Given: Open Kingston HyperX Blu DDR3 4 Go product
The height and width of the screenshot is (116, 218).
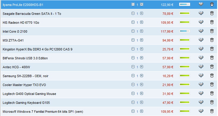Looking at the screenshot, I should coord(38,49).
